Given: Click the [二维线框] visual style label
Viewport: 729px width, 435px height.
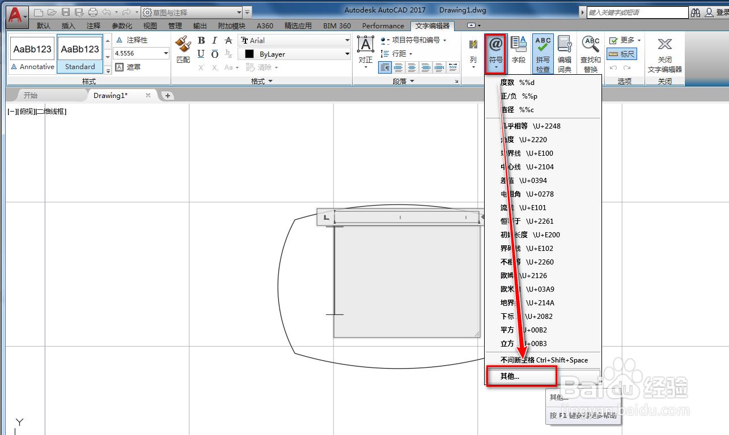Looking at the screenshot, I should 52,112.
